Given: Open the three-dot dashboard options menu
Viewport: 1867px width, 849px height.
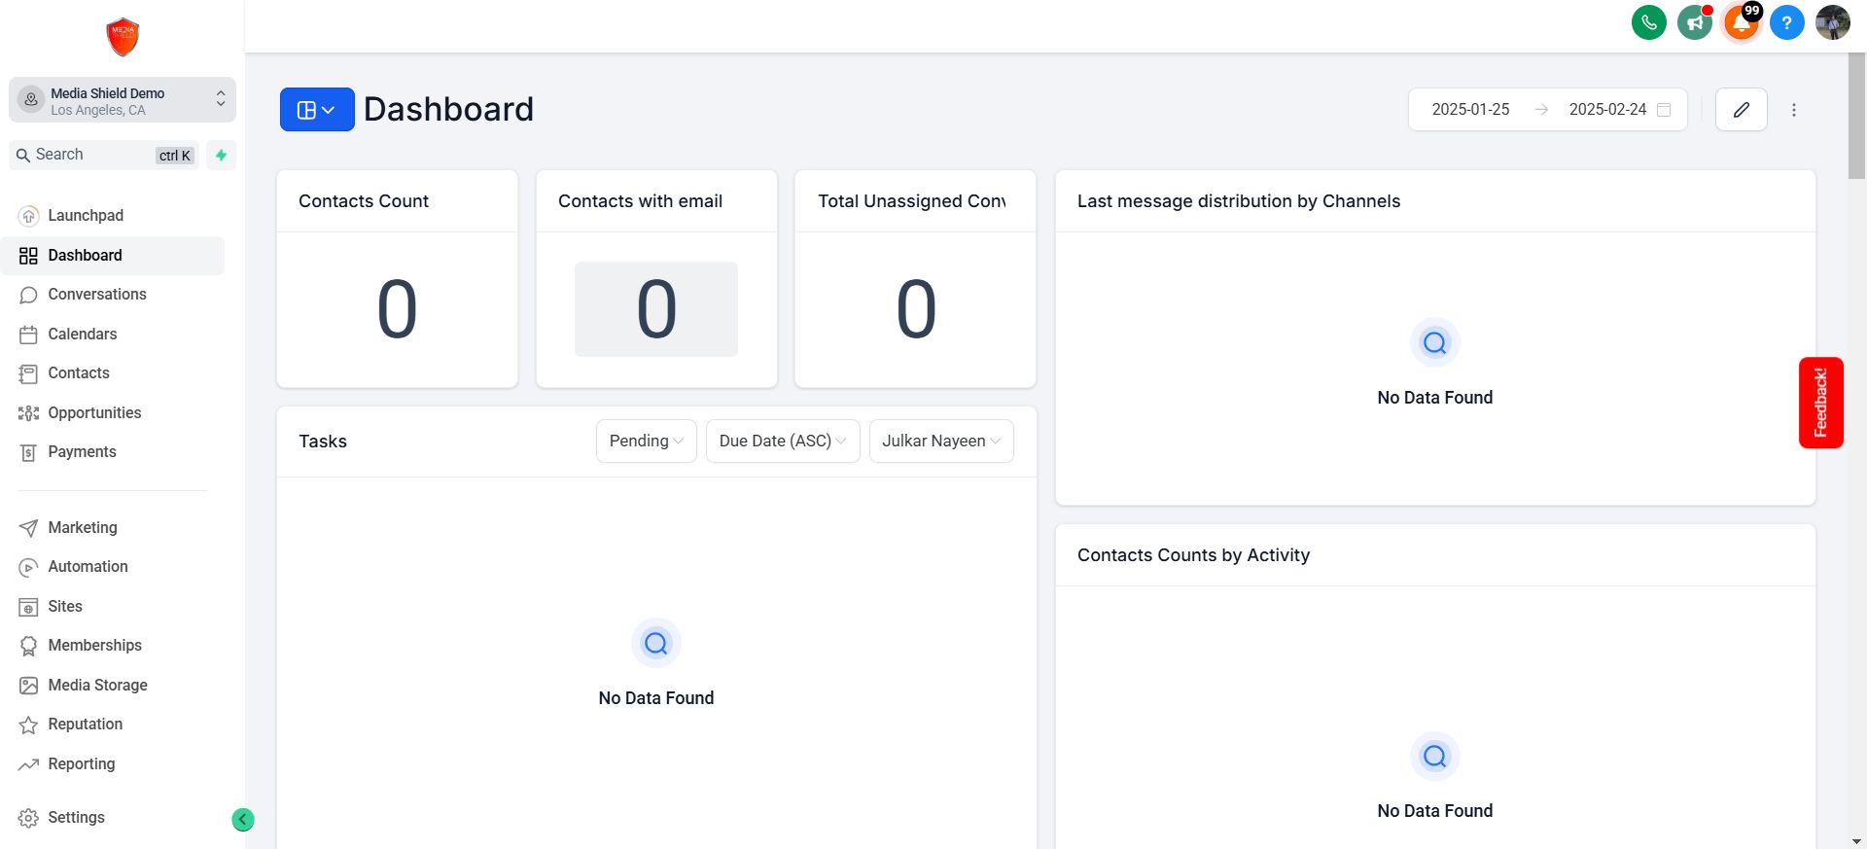Looking at the screenshot, I should click(x=1794, y=110).
